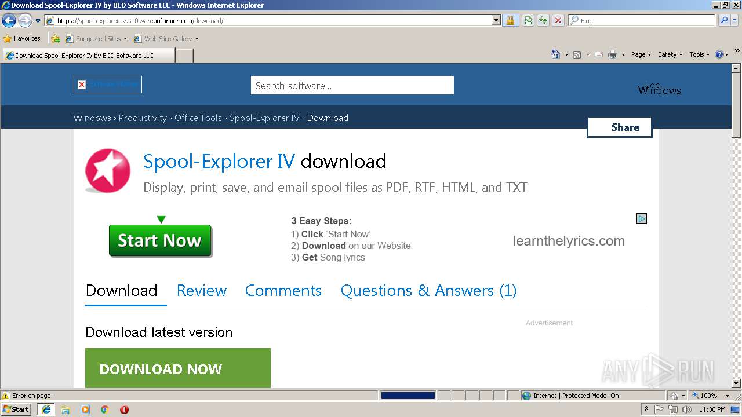The image size is (742, 417).
Task: Open the Safety menu
Action: coord(670,54)
